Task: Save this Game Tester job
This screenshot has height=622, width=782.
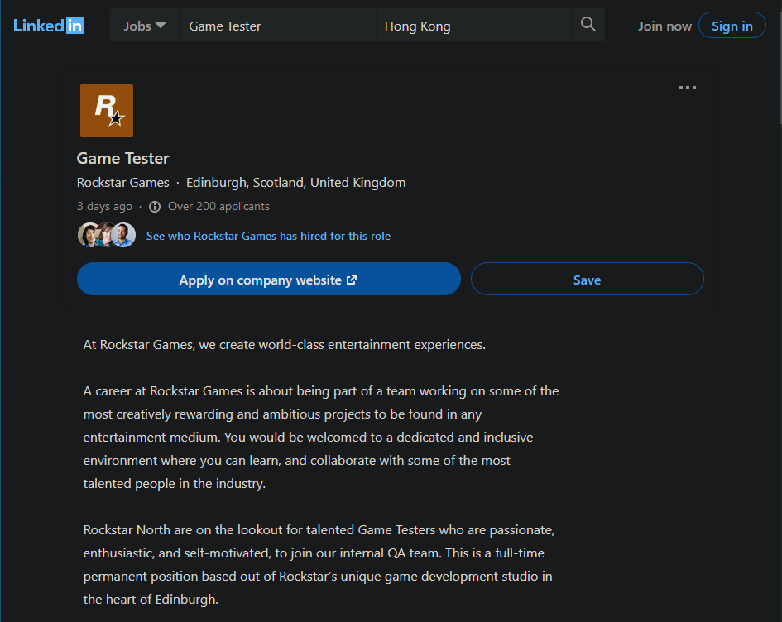Action: click(x=587, y=280)
